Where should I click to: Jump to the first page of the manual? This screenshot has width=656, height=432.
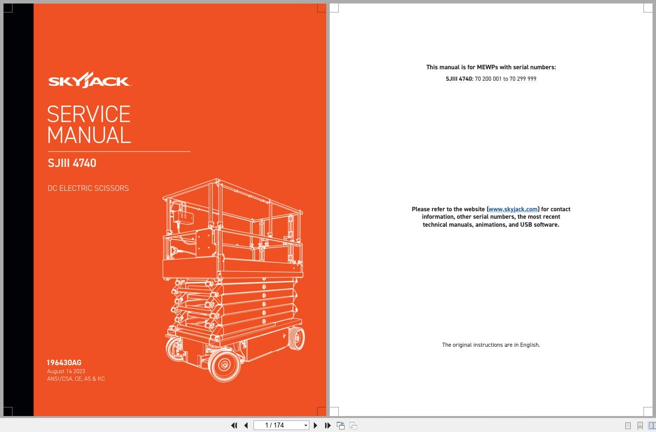(234, 426)
